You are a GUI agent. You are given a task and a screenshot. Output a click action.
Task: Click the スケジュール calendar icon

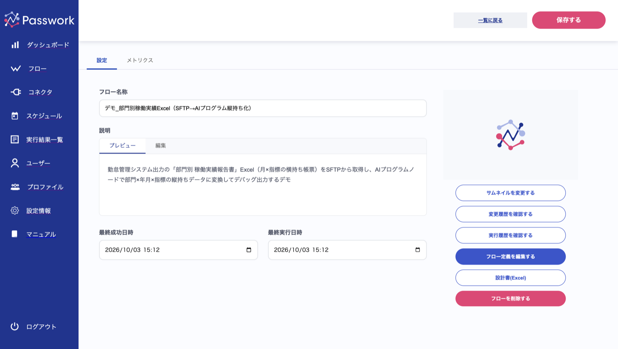[x=15, y=116]
